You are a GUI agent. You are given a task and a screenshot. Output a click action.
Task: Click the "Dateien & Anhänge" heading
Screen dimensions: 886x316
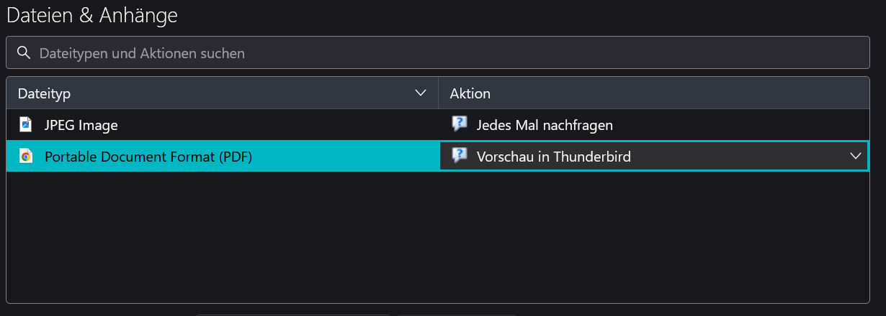[92, 14]
